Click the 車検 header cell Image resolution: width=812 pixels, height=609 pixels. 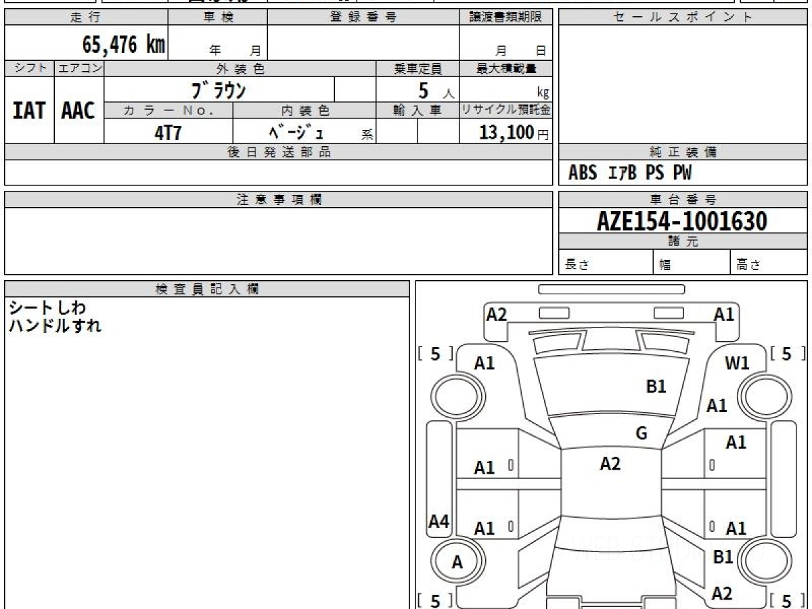[x=218, y=18]
